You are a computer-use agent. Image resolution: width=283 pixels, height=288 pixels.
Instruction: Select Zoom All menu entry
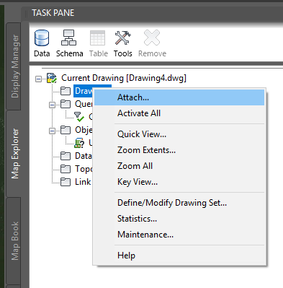tap(179, 166)
